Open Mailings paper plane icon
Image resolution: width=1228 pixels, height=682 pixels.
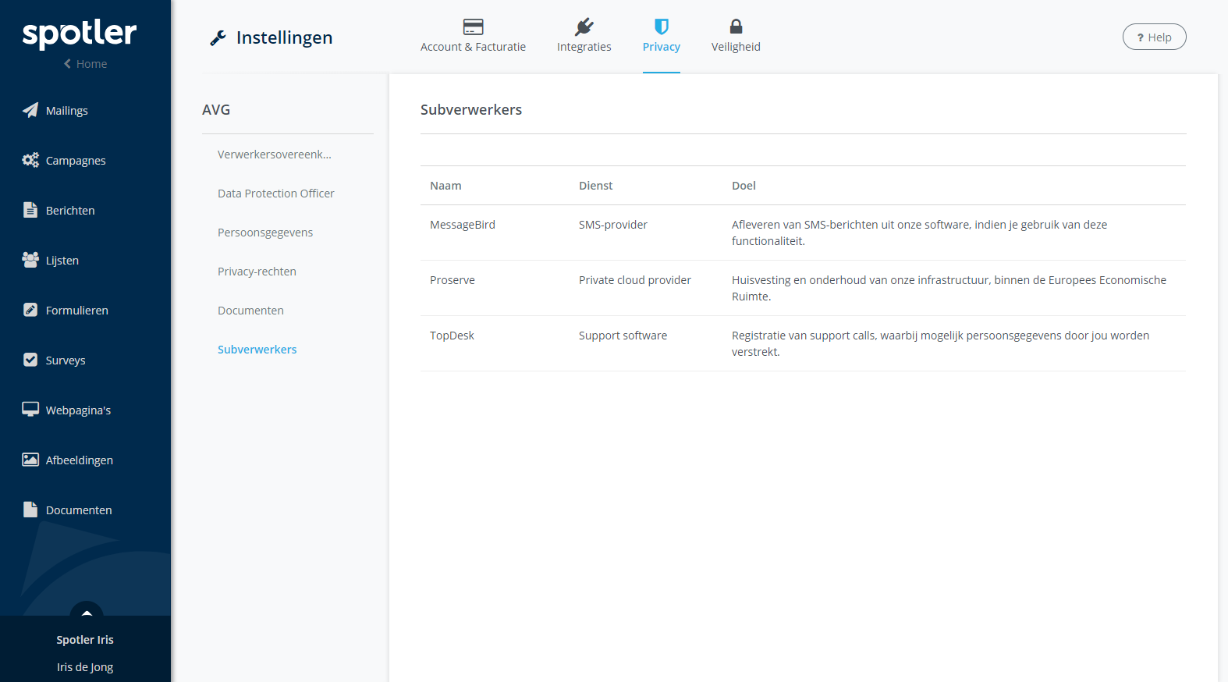click(30, 110)
